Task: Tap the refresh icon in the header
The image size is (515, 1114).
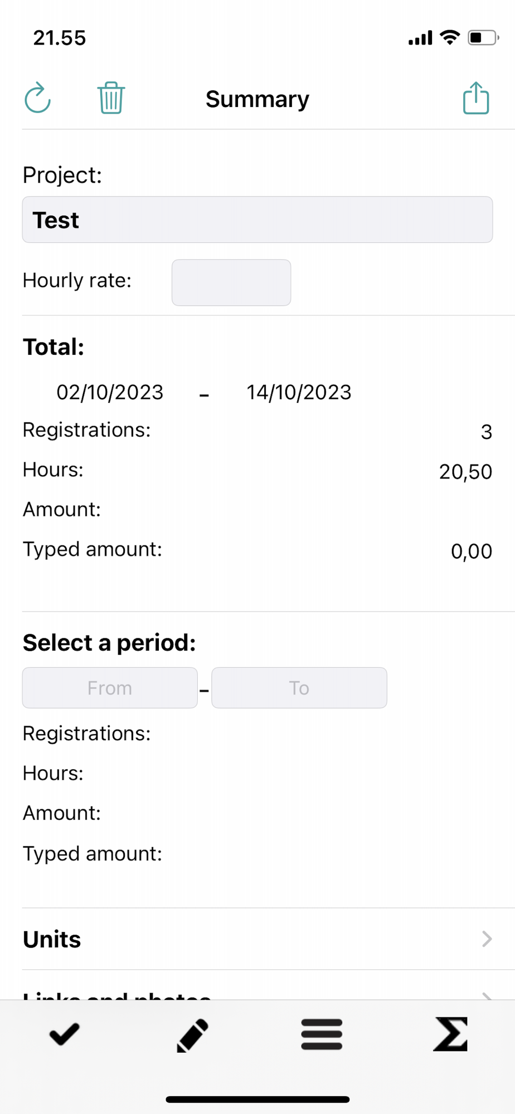Action: (x=38, y=98)
